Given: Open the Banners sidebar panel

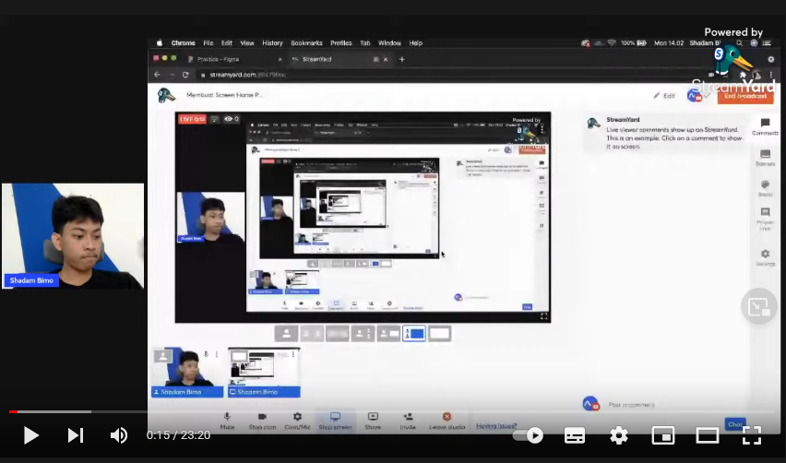Looking at the screenshot, I should [765, 158].
